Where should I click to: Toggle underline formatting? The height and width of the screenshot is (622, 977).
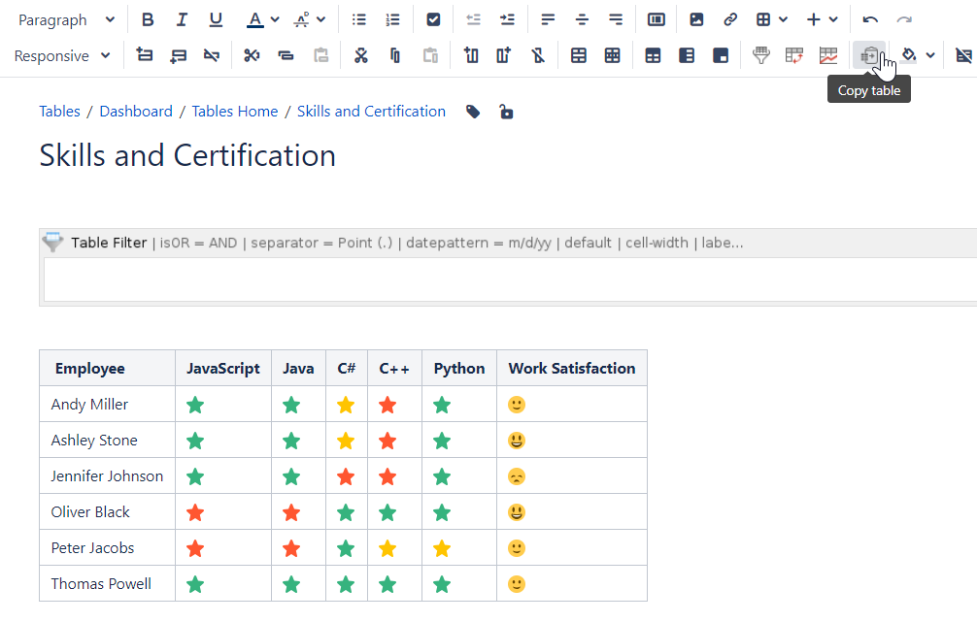click(x=216, y=19)
